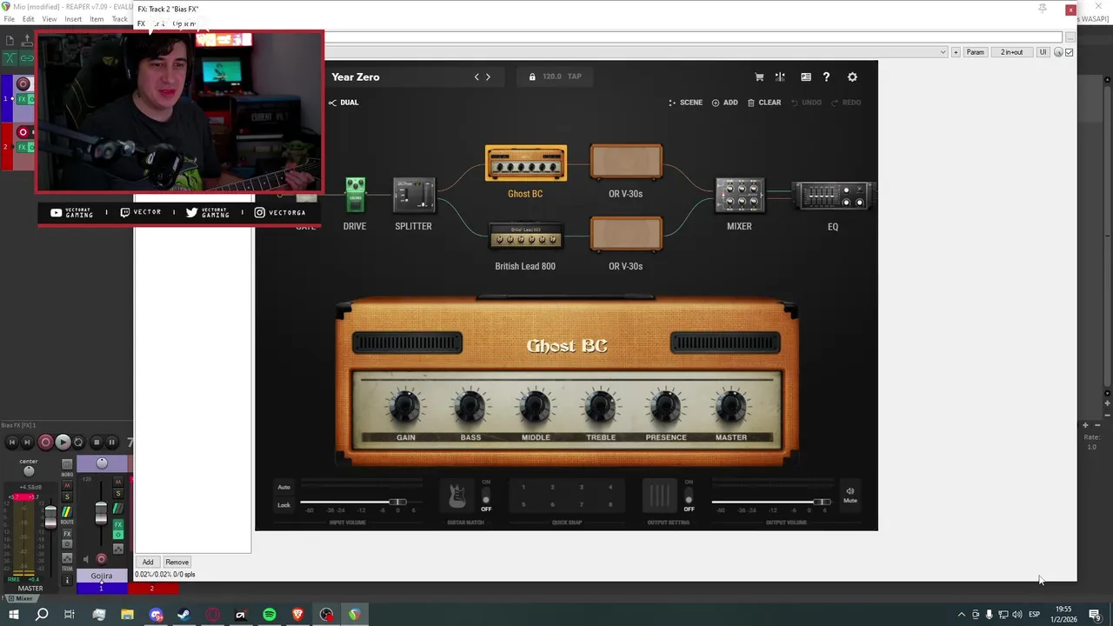
Task: Go to previous preset arrow
Action: coord(477,77)
